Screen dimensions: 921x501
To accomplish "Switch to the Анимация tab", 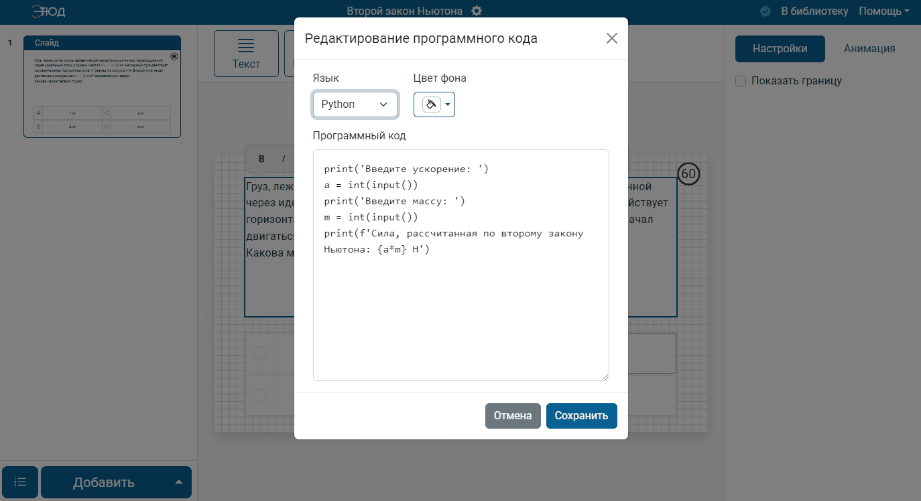I will coord(869,49).
